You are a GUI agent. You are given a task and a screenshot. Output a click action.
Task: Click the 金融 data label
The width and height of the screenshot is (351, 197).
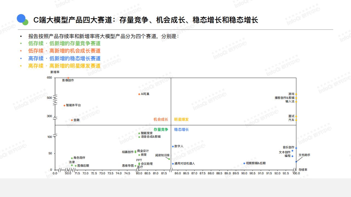coord(77,120)
